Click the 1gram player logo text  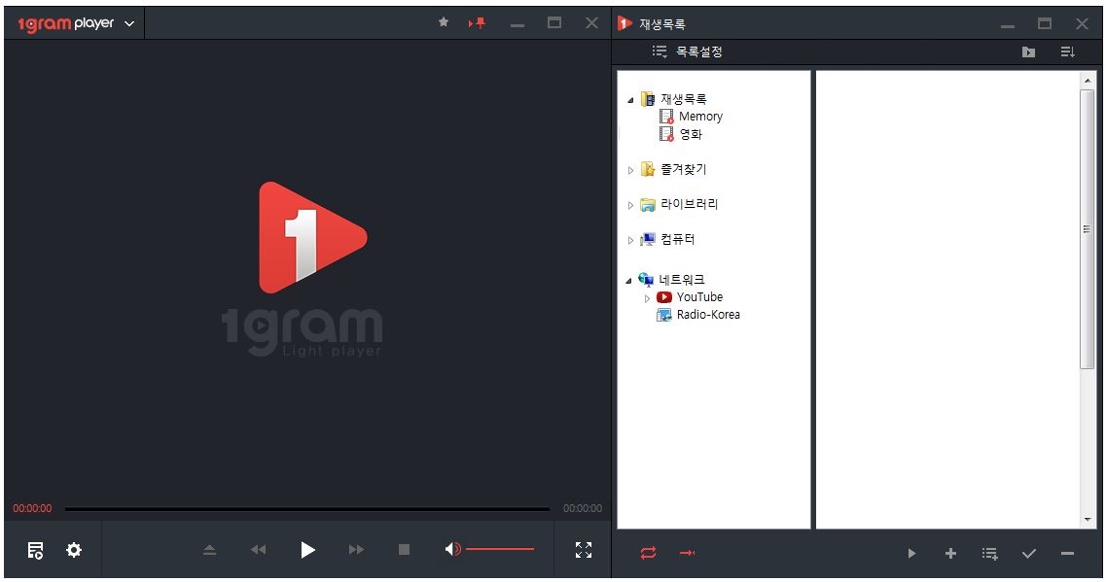pyautogui.click(x=65, y=23)
